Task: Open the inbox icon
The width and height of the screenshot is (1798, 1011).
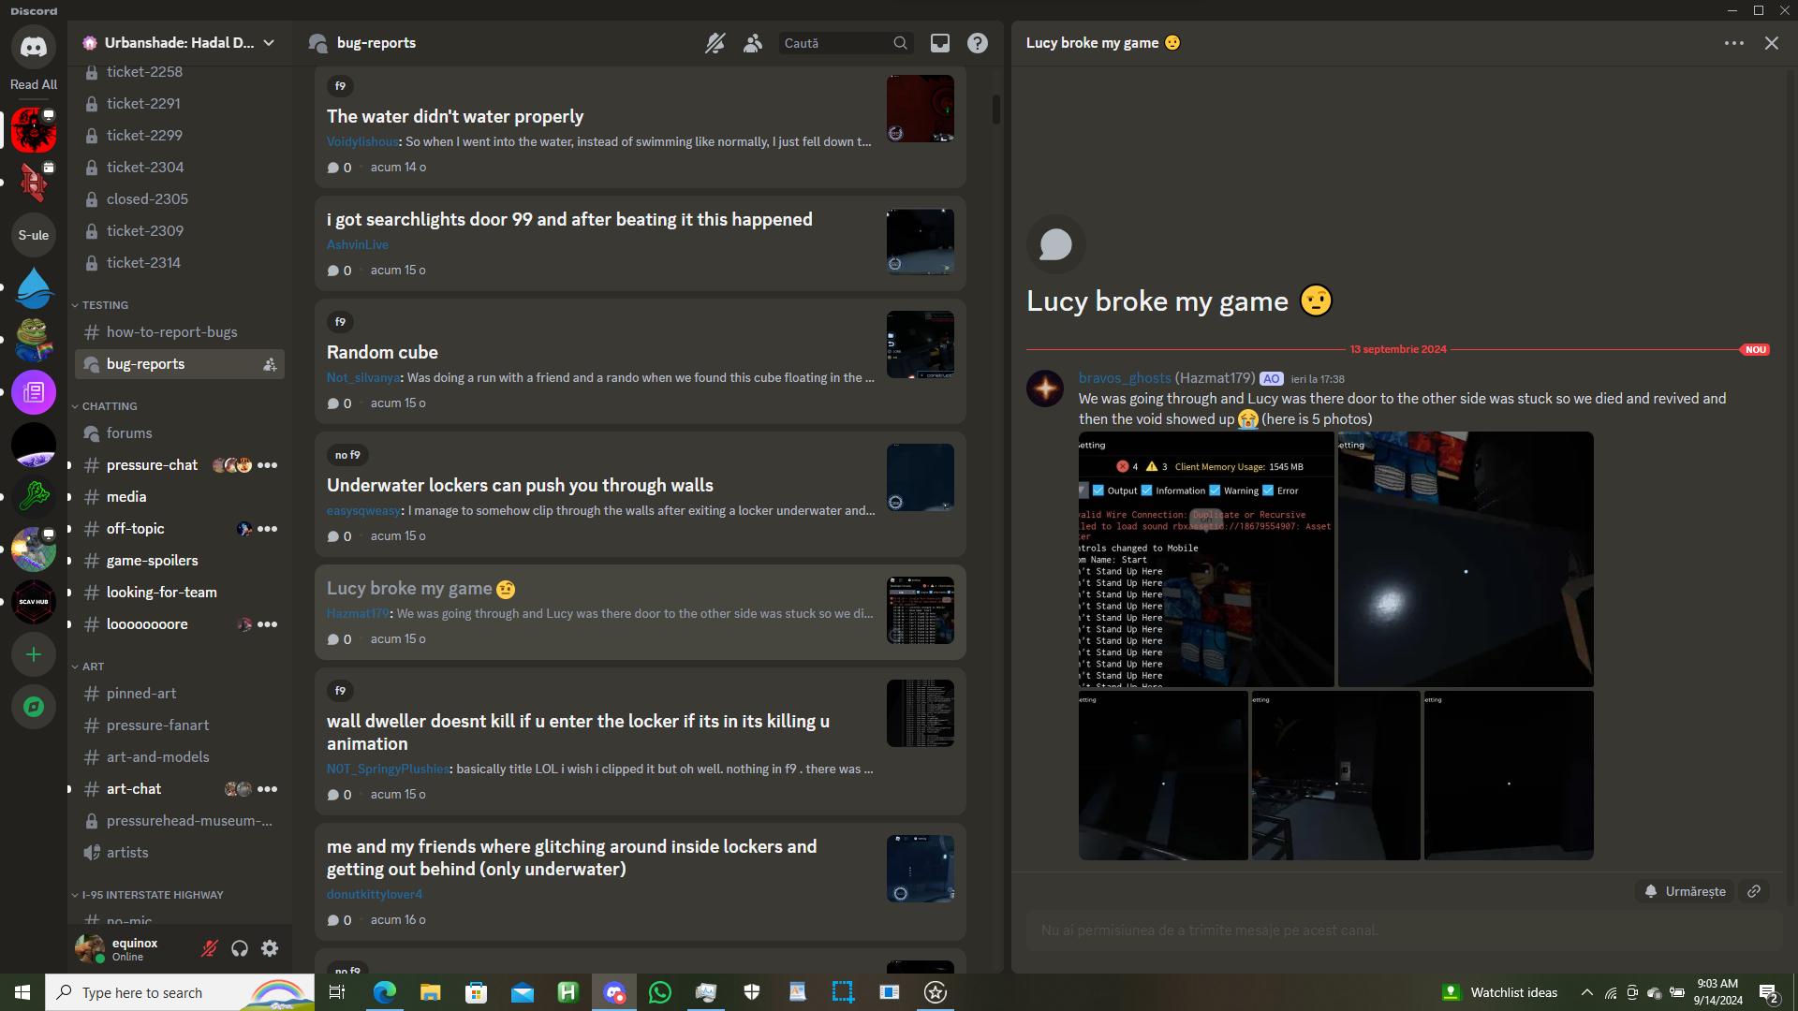Action: tap(939, 43)
